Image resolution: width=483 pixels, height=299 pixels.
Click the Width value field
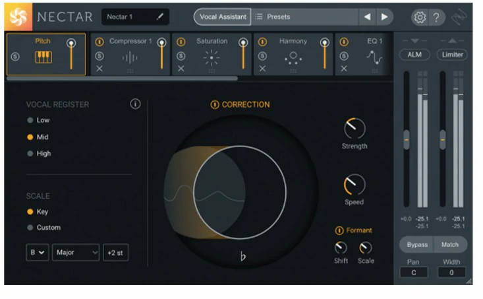click(451, 273)
